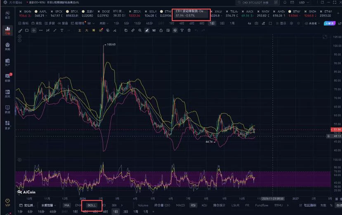This screenshot has width=342, height=215.
Task: Click the filter funnel icon
Action: tap(182, 30)
